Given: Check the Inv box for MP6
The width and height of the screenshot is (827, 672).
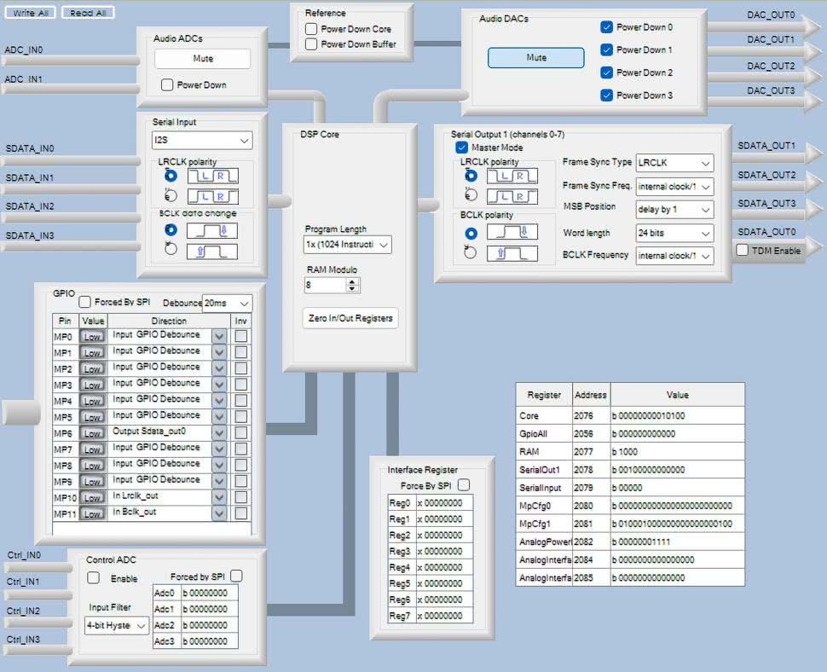Looking at the screenshot, I should pyautogui.click(x=241, y=433).
